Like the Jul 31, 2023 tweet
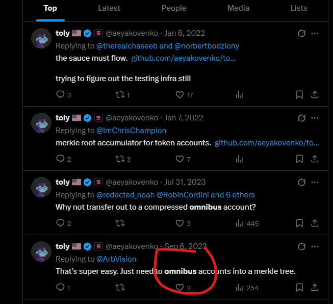This screenshot has height=304, width=333. point(180,223)
